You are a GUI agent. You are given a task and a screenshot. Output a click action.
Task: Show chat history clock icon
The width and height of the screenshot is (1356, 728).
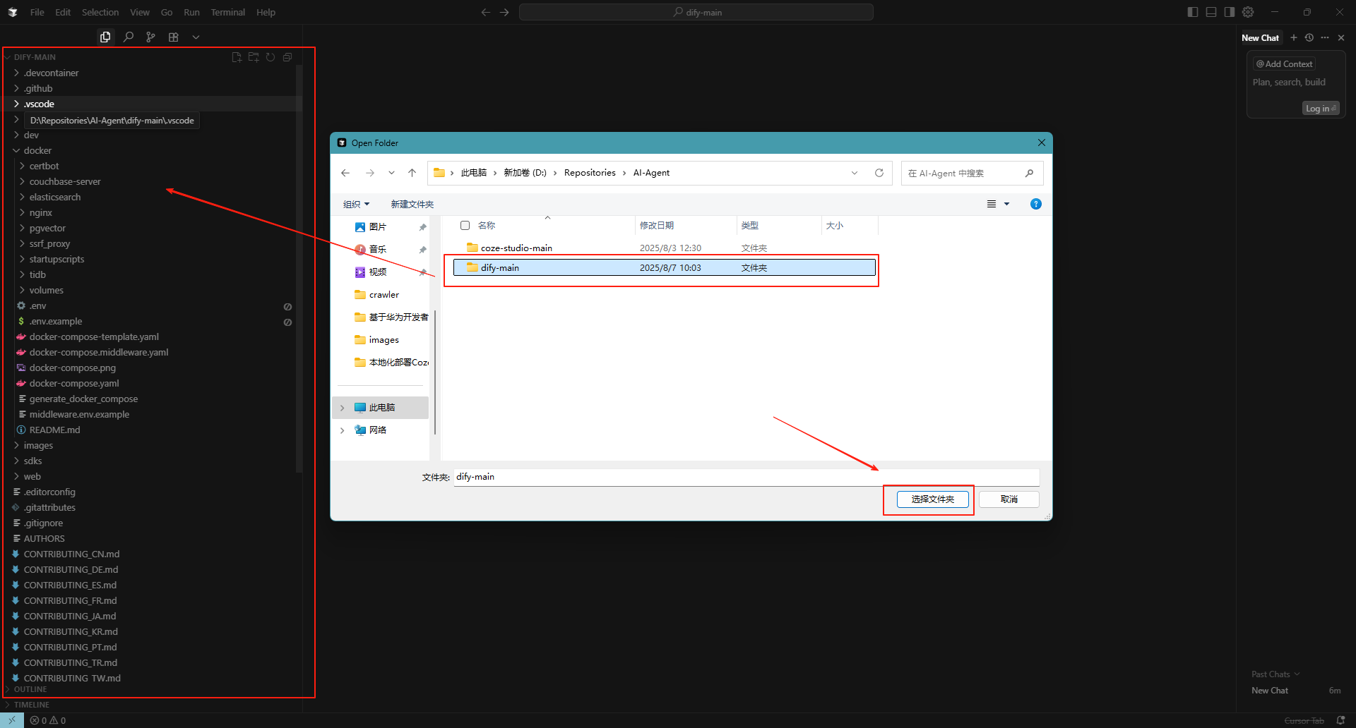(1309, 37)
